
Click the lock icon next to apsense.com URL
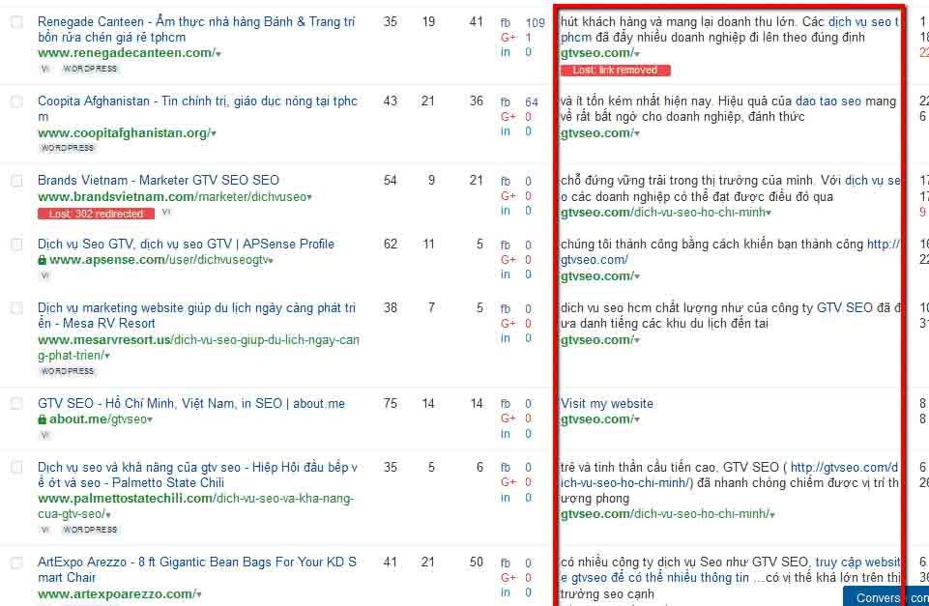42,259
